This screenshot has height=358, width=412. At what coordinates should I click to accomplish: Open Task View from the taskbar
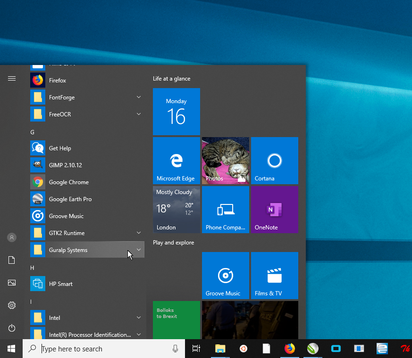tap(196, 349)
